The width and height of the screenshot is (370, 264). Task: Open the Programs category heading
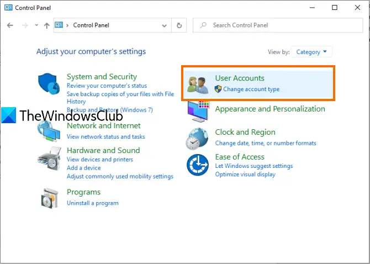tap(83, 192)
